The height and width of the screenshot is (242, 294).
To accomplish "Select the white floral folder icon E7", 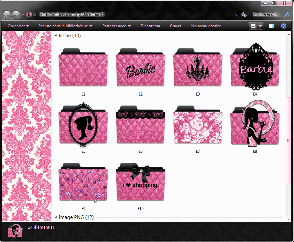I will point(198,124).
